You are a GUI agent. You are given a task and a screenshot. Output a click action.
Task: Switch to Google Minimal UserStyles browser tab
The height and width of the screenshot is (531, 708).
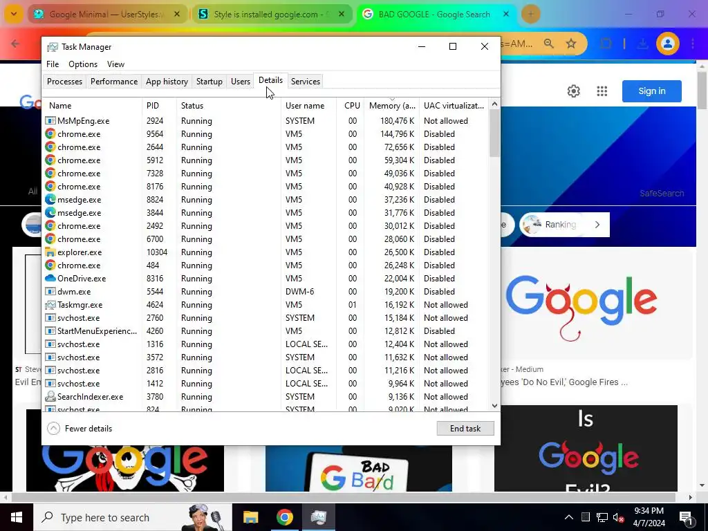[109, 15]
